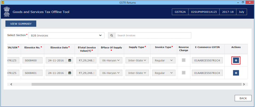Open Invoice Type dropdown for S008400
This screenshot has height=107, width=255.
click(x=164, y=60)
